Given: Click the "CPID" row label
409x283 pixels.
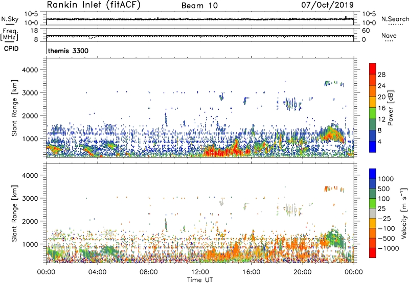Looking at the screenshot, I should point(11,49).
